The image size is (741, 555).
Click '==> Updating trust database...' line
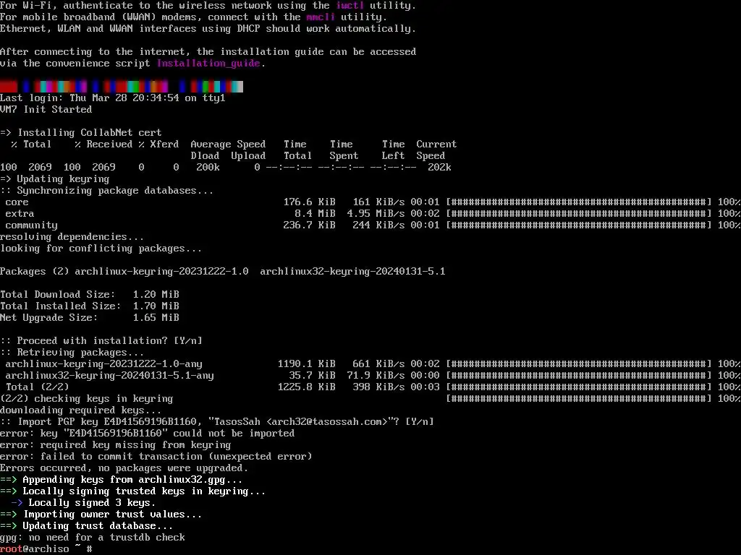87,526
